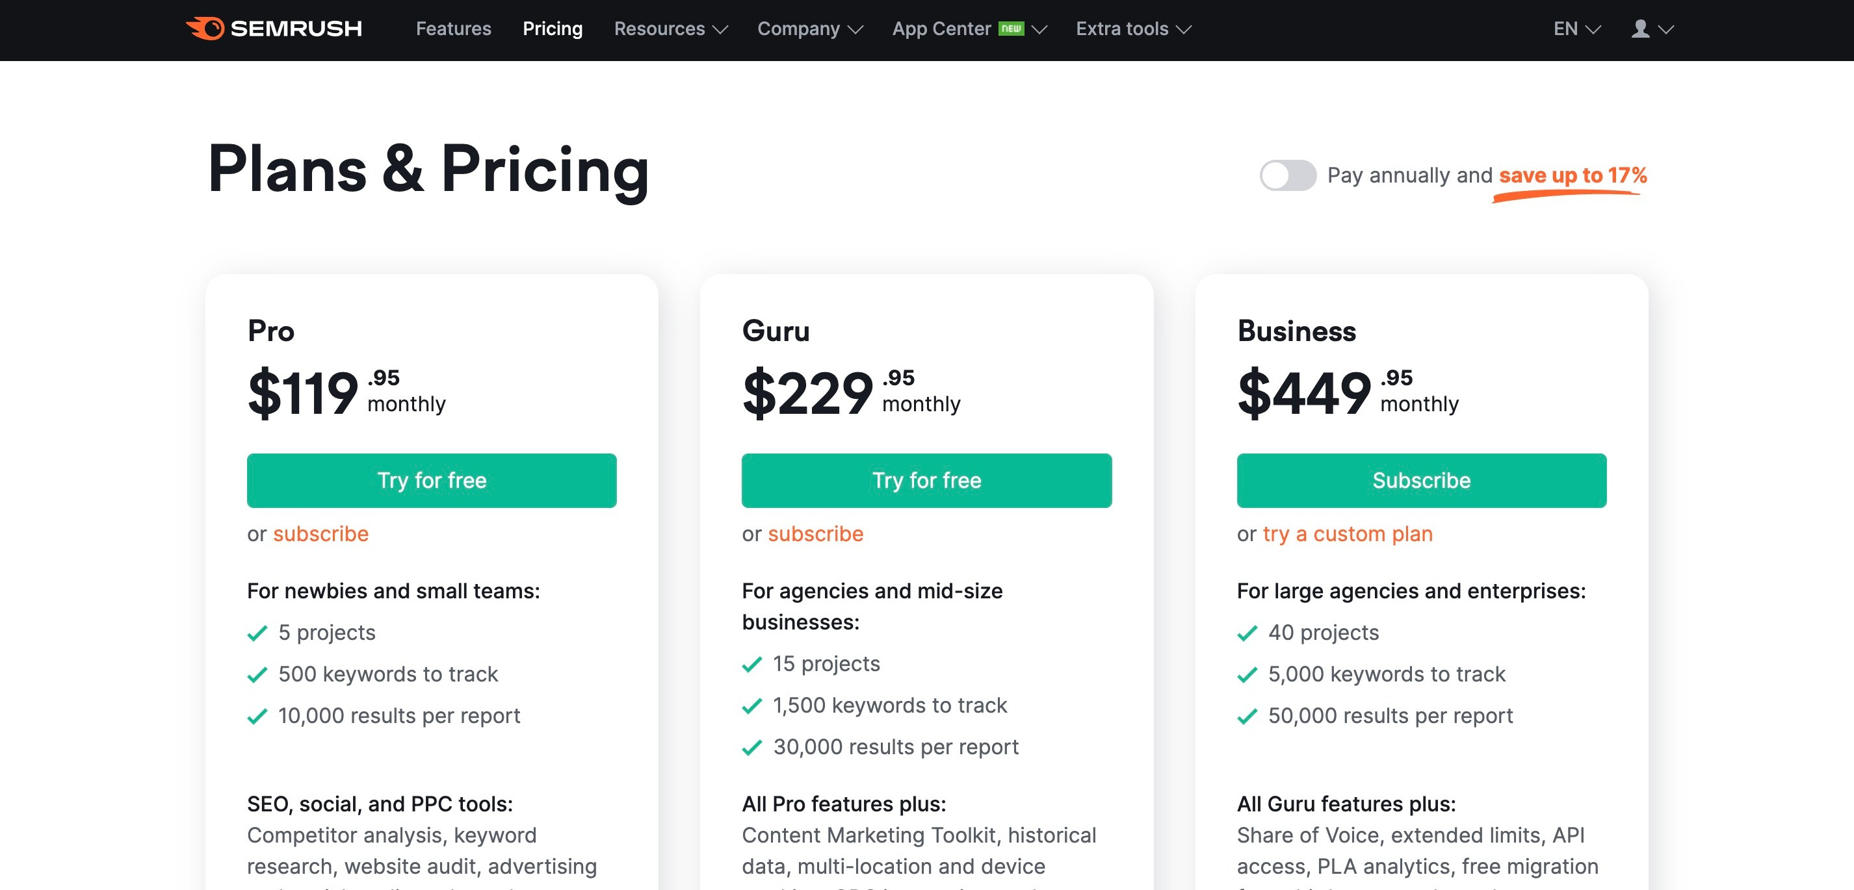Click 'SEO, social, and PPC tools:' heading

tap(380, 804)
